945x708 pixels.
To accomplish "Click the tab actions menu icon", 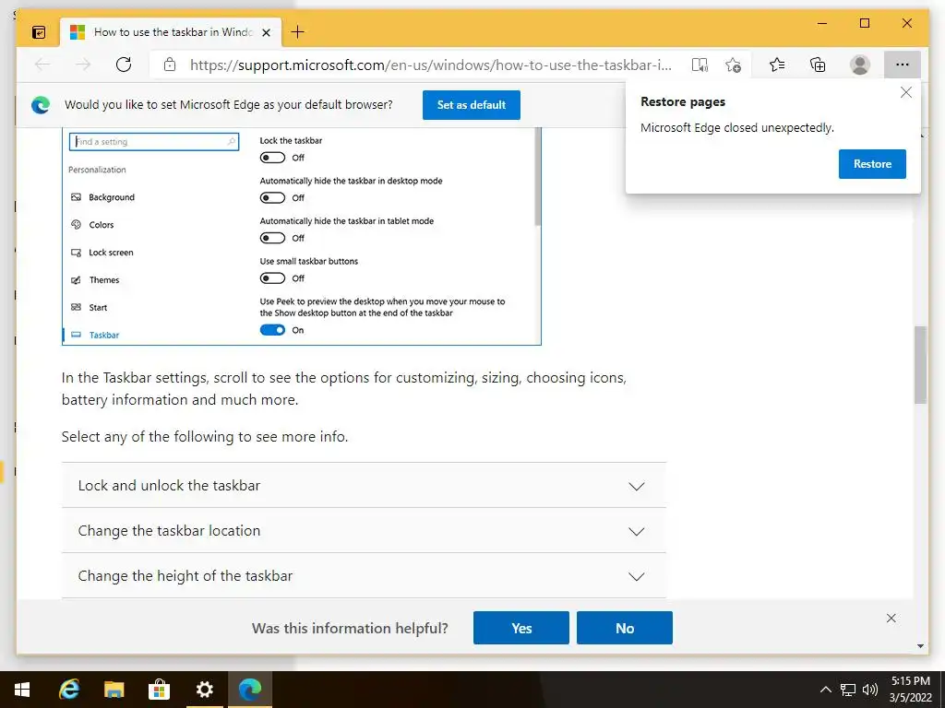I will pos(39,32).
